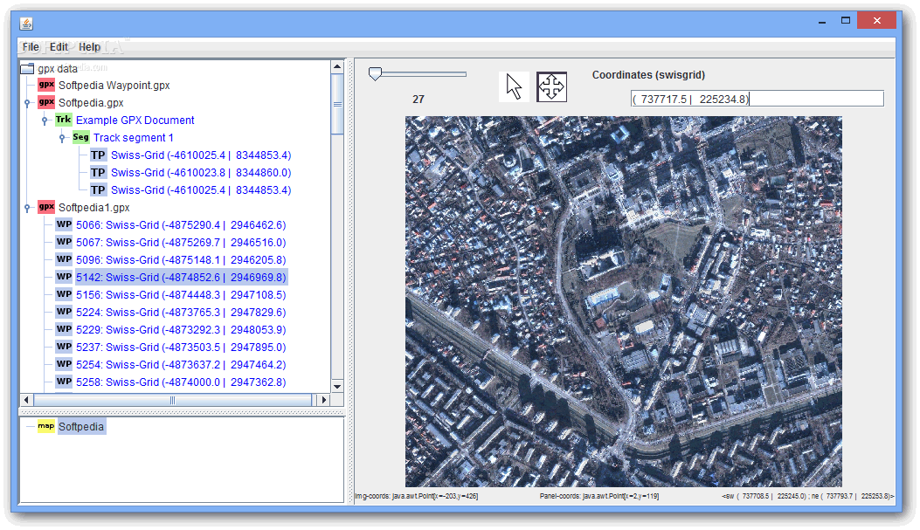
Task: Select the Softpedia map entry label
Action: 81,426
